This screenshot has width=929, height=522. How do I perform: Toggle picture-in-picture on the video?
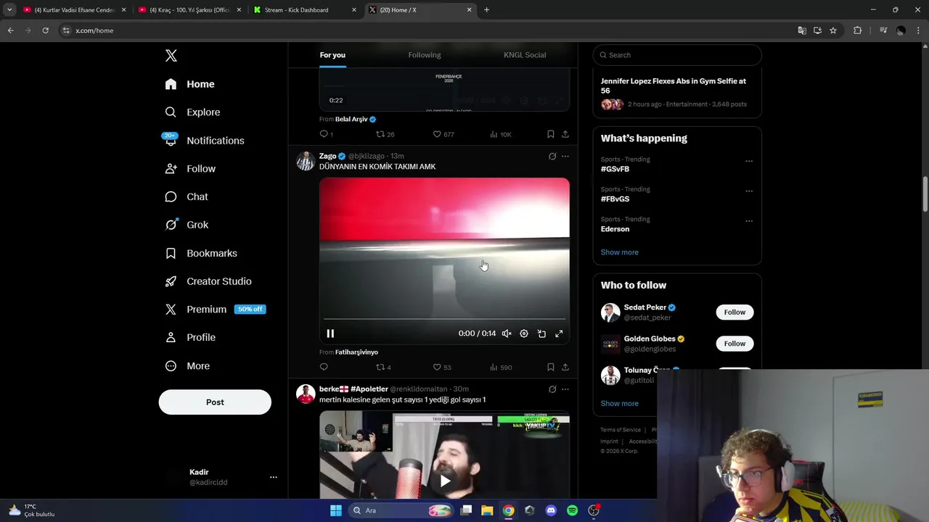click(541, 333)
